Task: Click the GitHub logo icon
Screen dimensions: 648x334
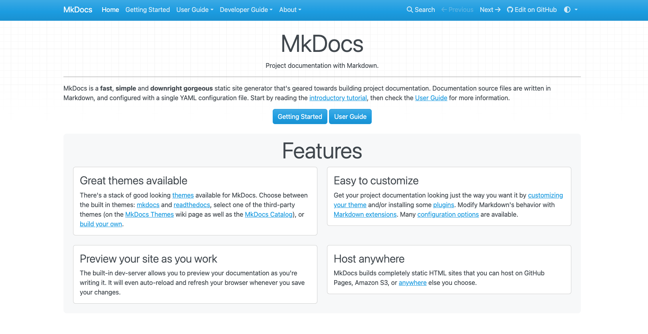Action: click(x=510, y=10)
